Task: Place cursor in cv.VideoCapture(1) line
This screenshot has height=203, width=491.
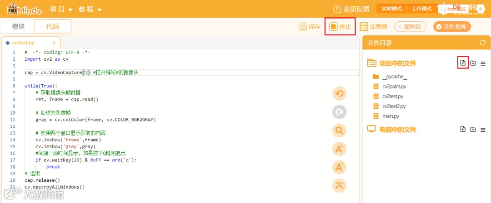Action: point(81,72)
